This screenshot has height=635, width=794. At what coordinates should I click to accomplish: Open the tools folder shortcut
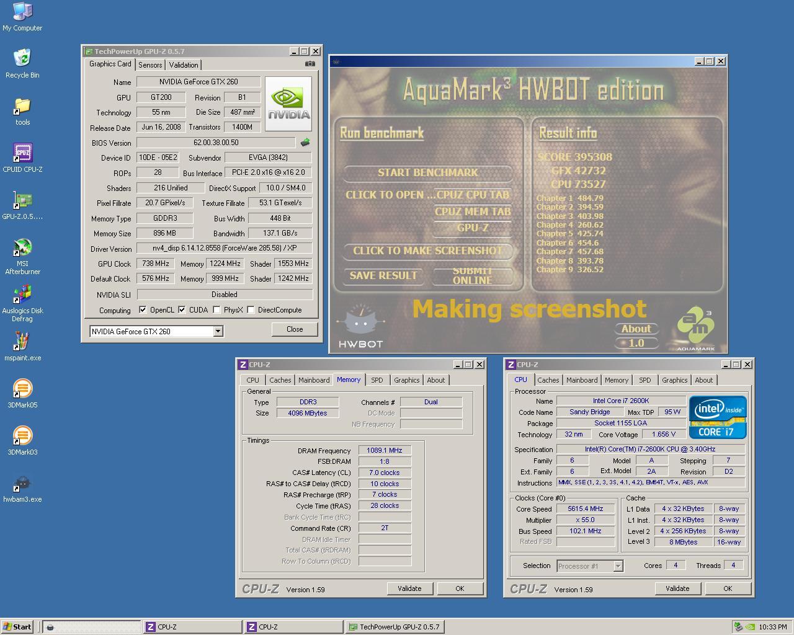[22, 110]
